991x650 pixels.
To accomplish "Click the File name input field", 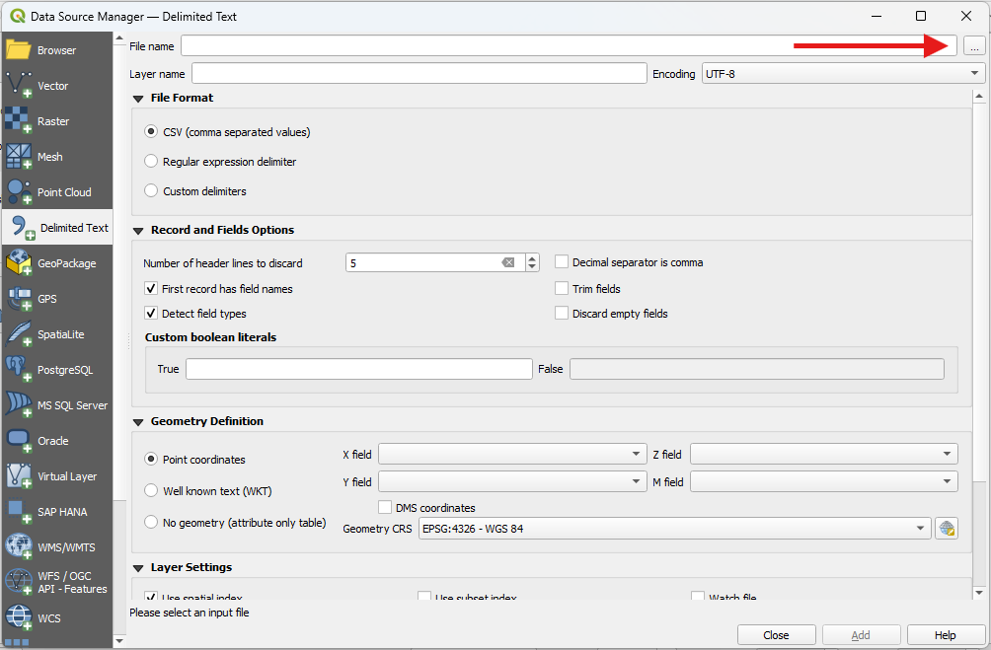I will point(569,45).
